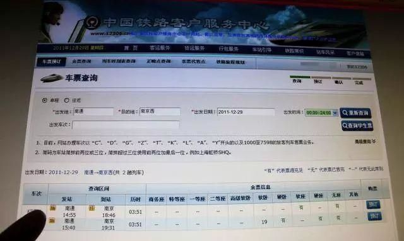Click the 预订 step in progress indicator
The width and height of the screenshot is (404, 241).
(x=318, y=81)
